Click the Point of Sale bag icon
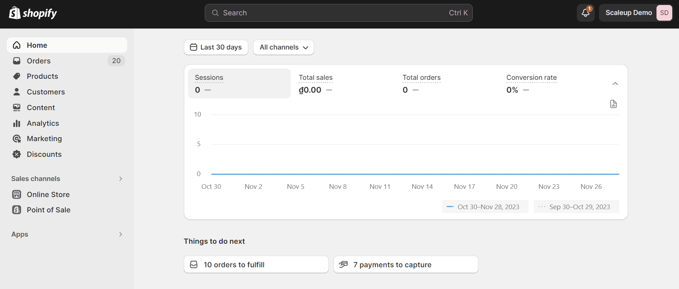Image resolution: width=679 pixels, height=289 pixels. [17, 210]
